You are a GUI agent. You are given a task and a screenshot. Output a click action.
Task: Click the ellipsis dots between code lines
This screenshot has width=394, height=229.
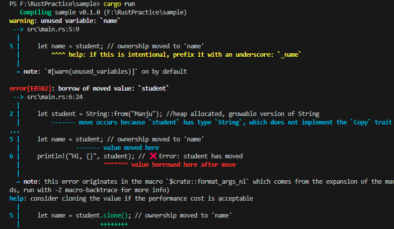(14, 132)
